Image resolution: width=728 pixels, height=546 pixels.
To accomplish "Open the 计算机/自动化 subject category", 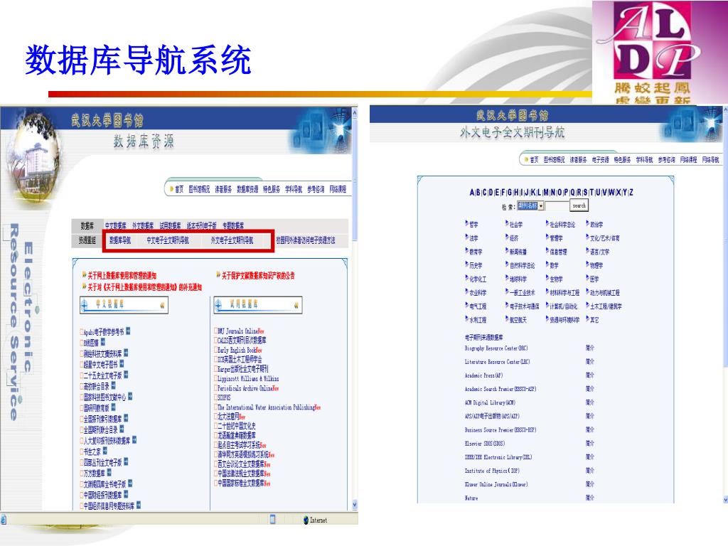I will 564,306.
